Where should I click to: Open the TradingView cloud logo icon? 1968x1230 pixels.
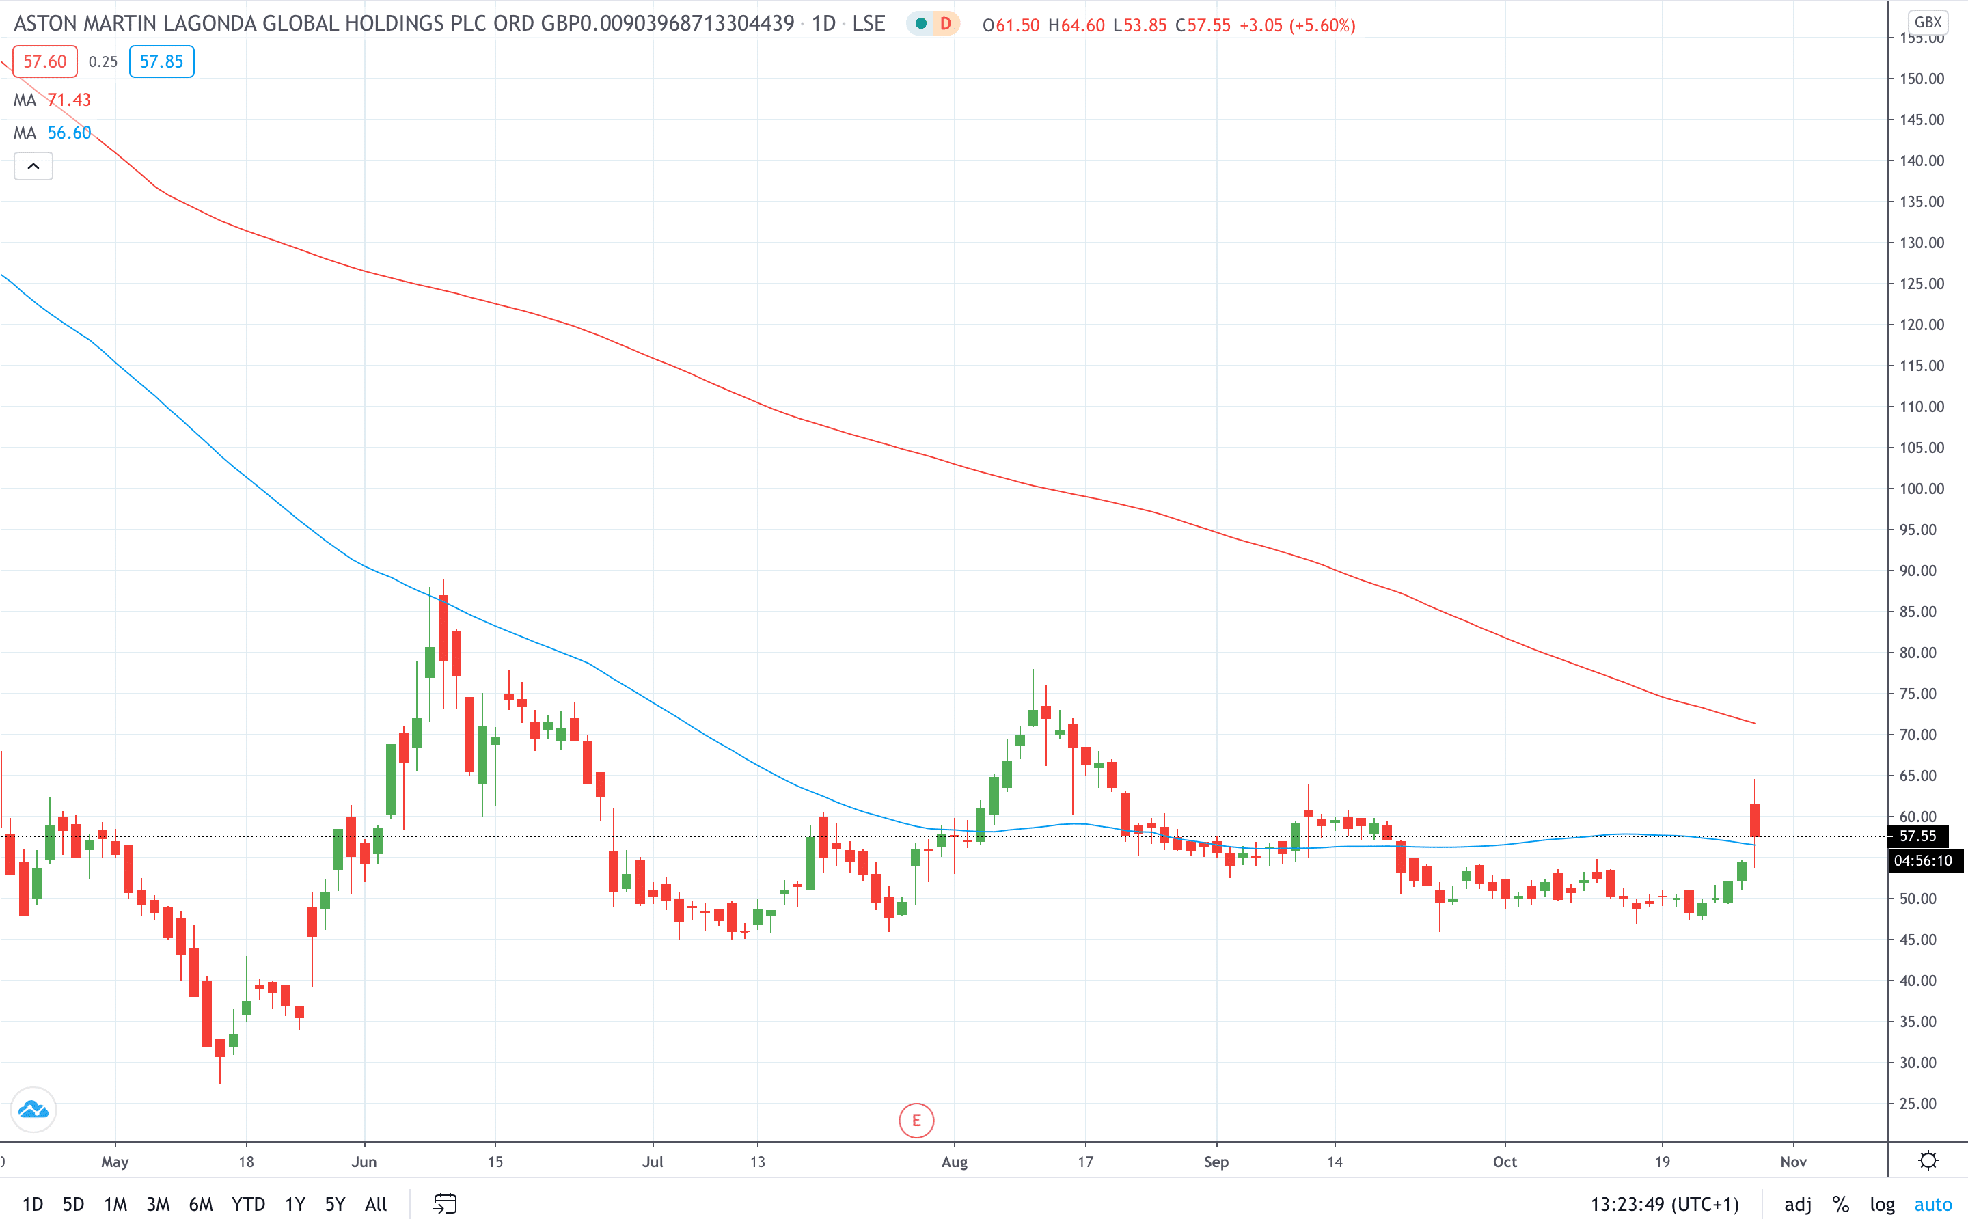[x=33, y=1110]
